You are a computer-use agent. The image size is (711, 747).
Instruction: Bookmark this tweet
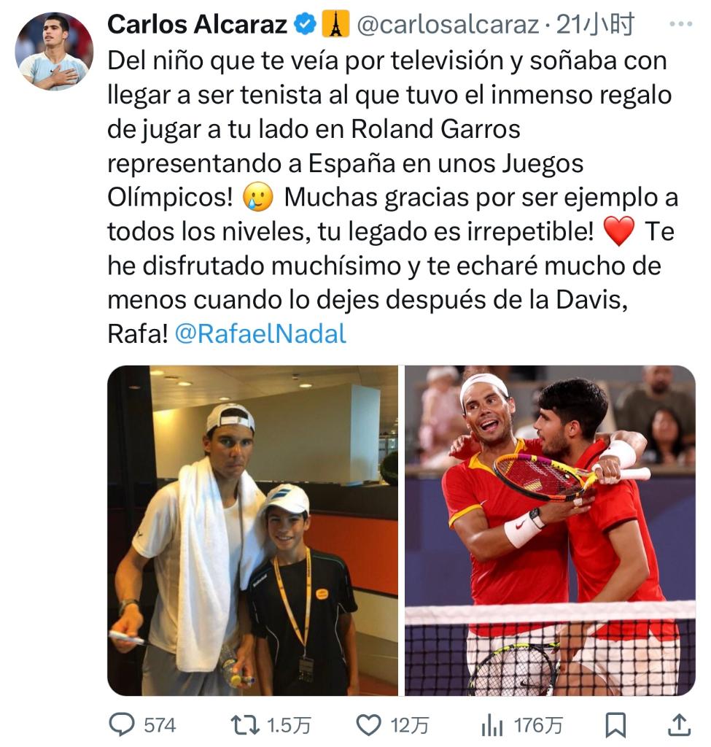(x=615, y=725)
